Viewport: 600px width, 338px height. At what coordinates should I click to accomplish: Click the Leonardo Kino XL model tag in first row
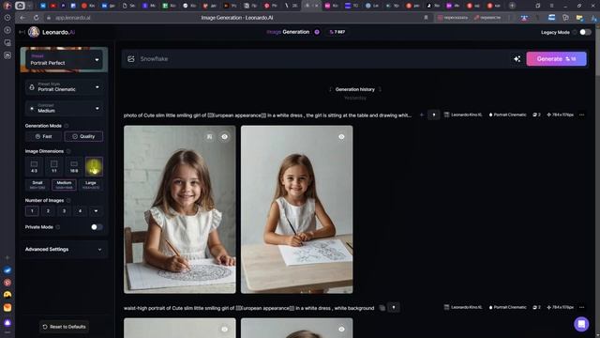(463, 115)
